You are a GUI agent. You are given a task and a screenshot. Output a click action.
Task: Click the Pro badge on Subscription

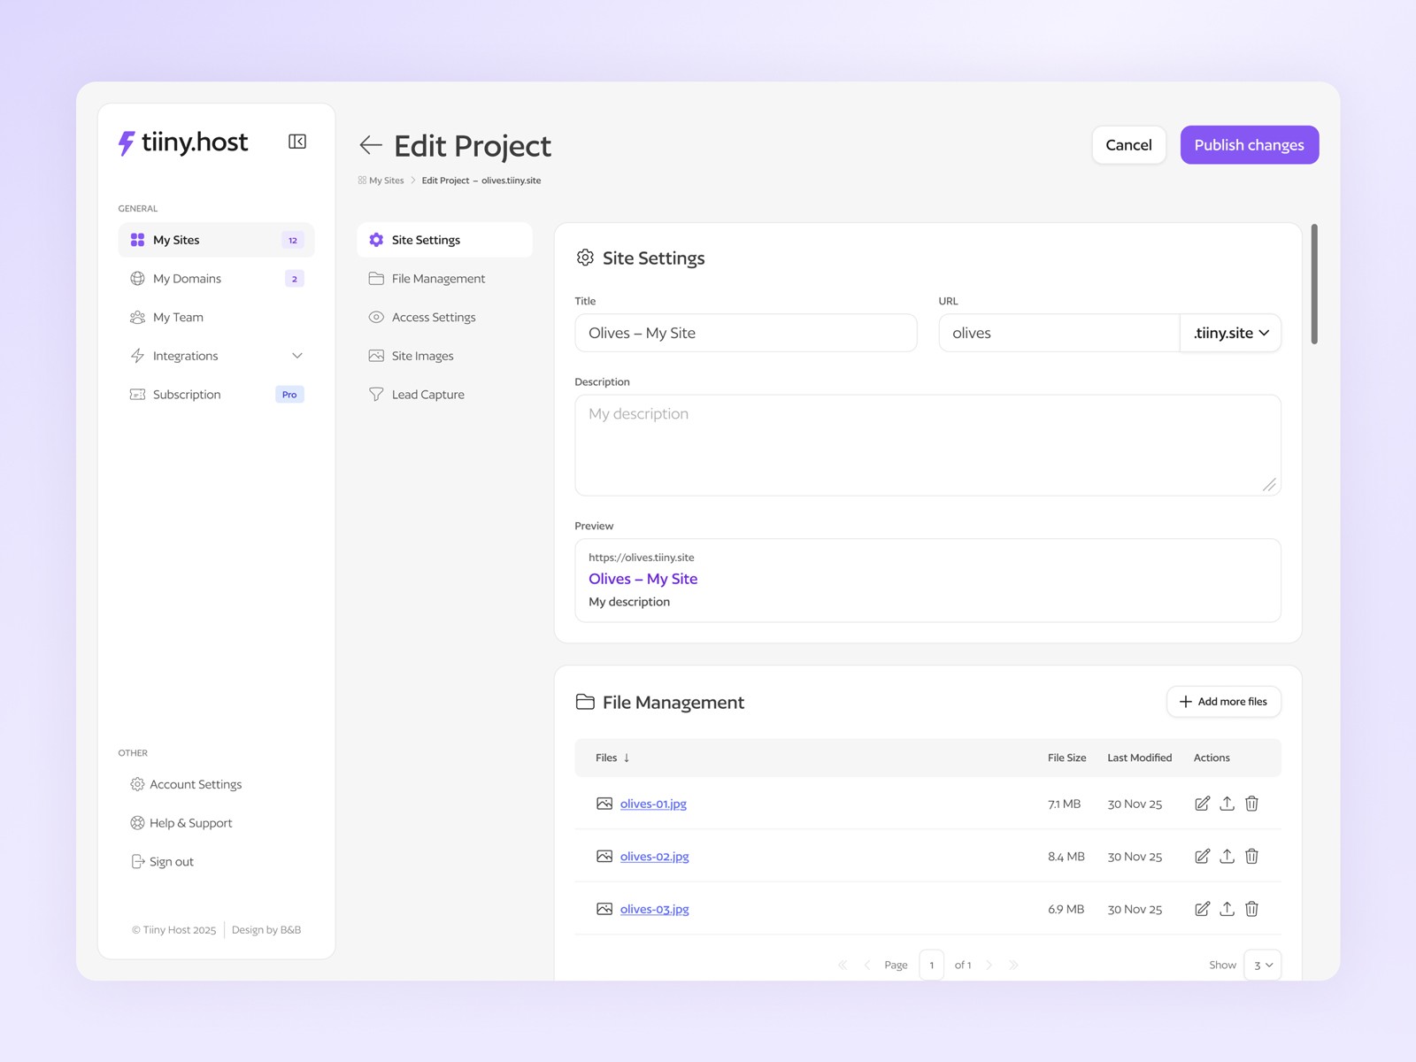click(x=289, y=394)
